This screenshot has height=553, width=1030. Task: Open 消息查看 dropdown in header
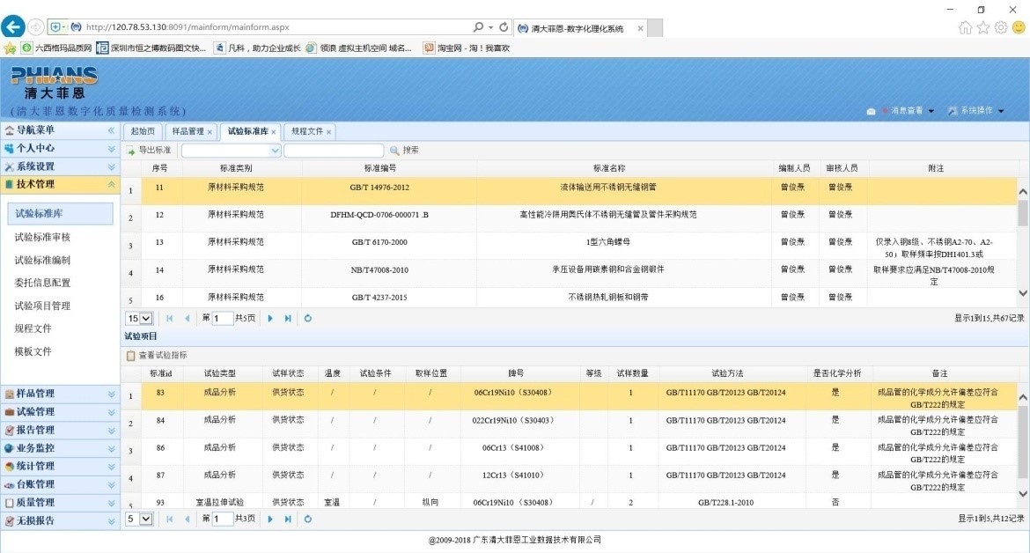point(907,111)
